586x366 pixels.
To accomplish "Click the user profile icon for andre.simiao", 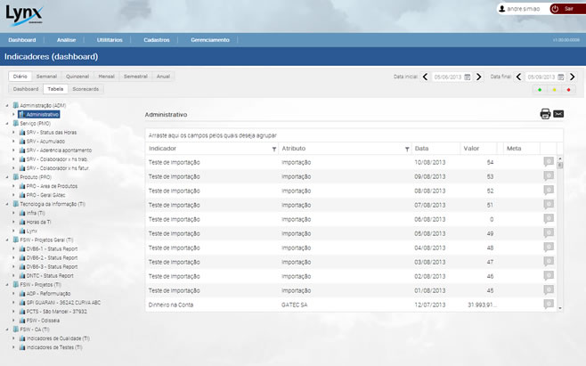I will 501,8.
